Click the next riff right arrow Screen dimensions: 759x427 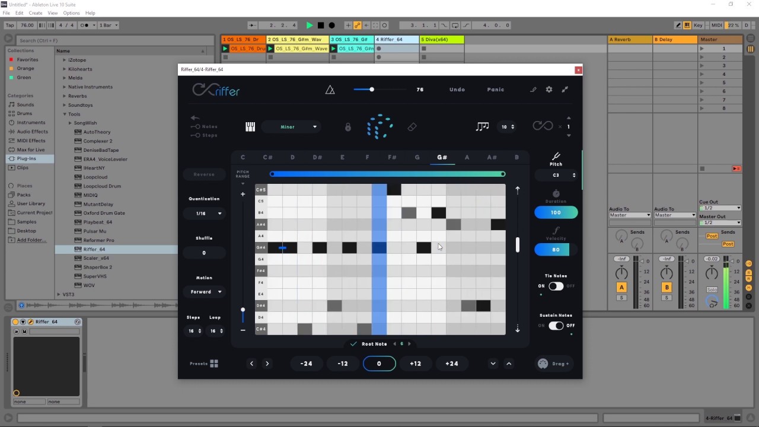pyautogui.click(x=267, y=364)
